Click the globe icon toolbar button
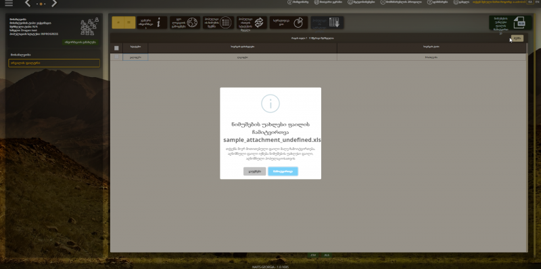 click(x=185, y=22)
